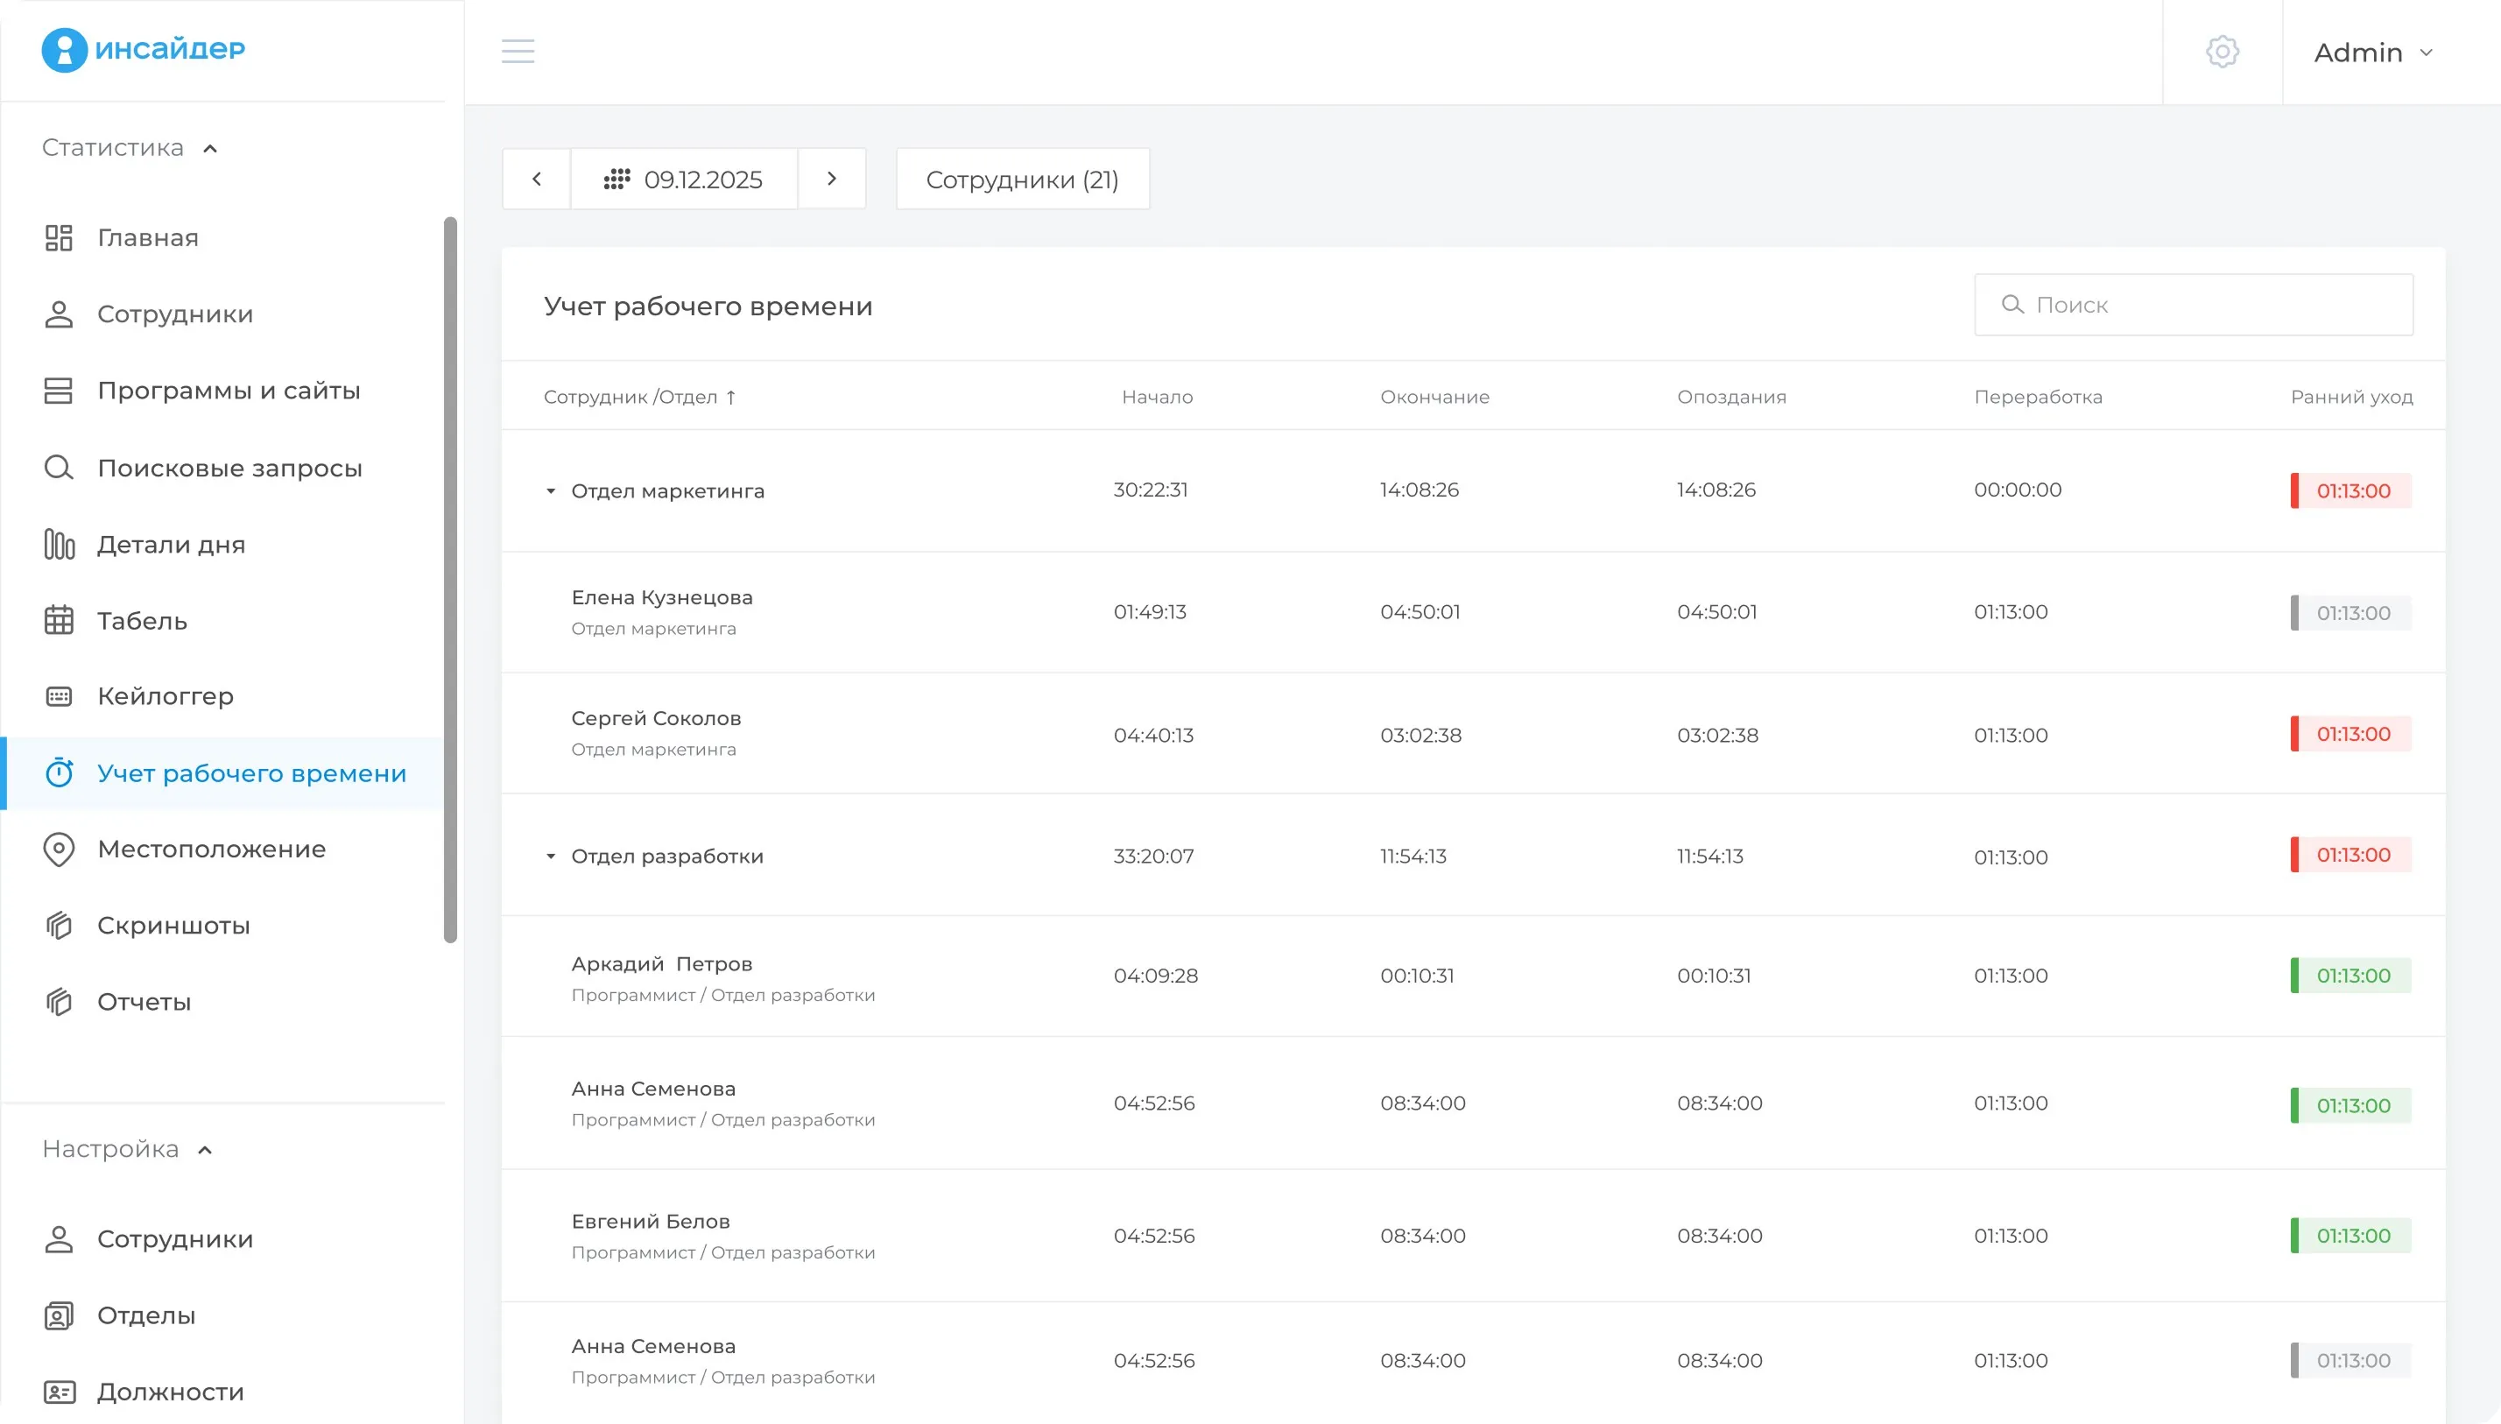This screenshot has width=2501, height=1424.
Task: Collapse the Отдел маркетинга group
Action: pos(551,491)
